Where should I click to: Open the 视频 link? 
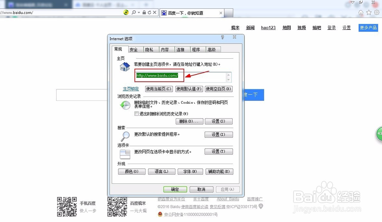tap(302, 28)
